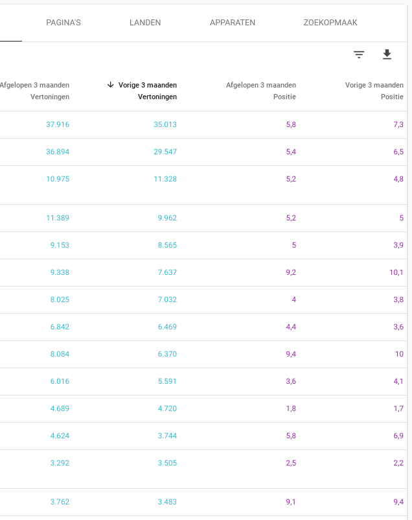Select the APPARATEN tab
The height and width of the screenshot is (520, 412).
(x=233, y=23)
